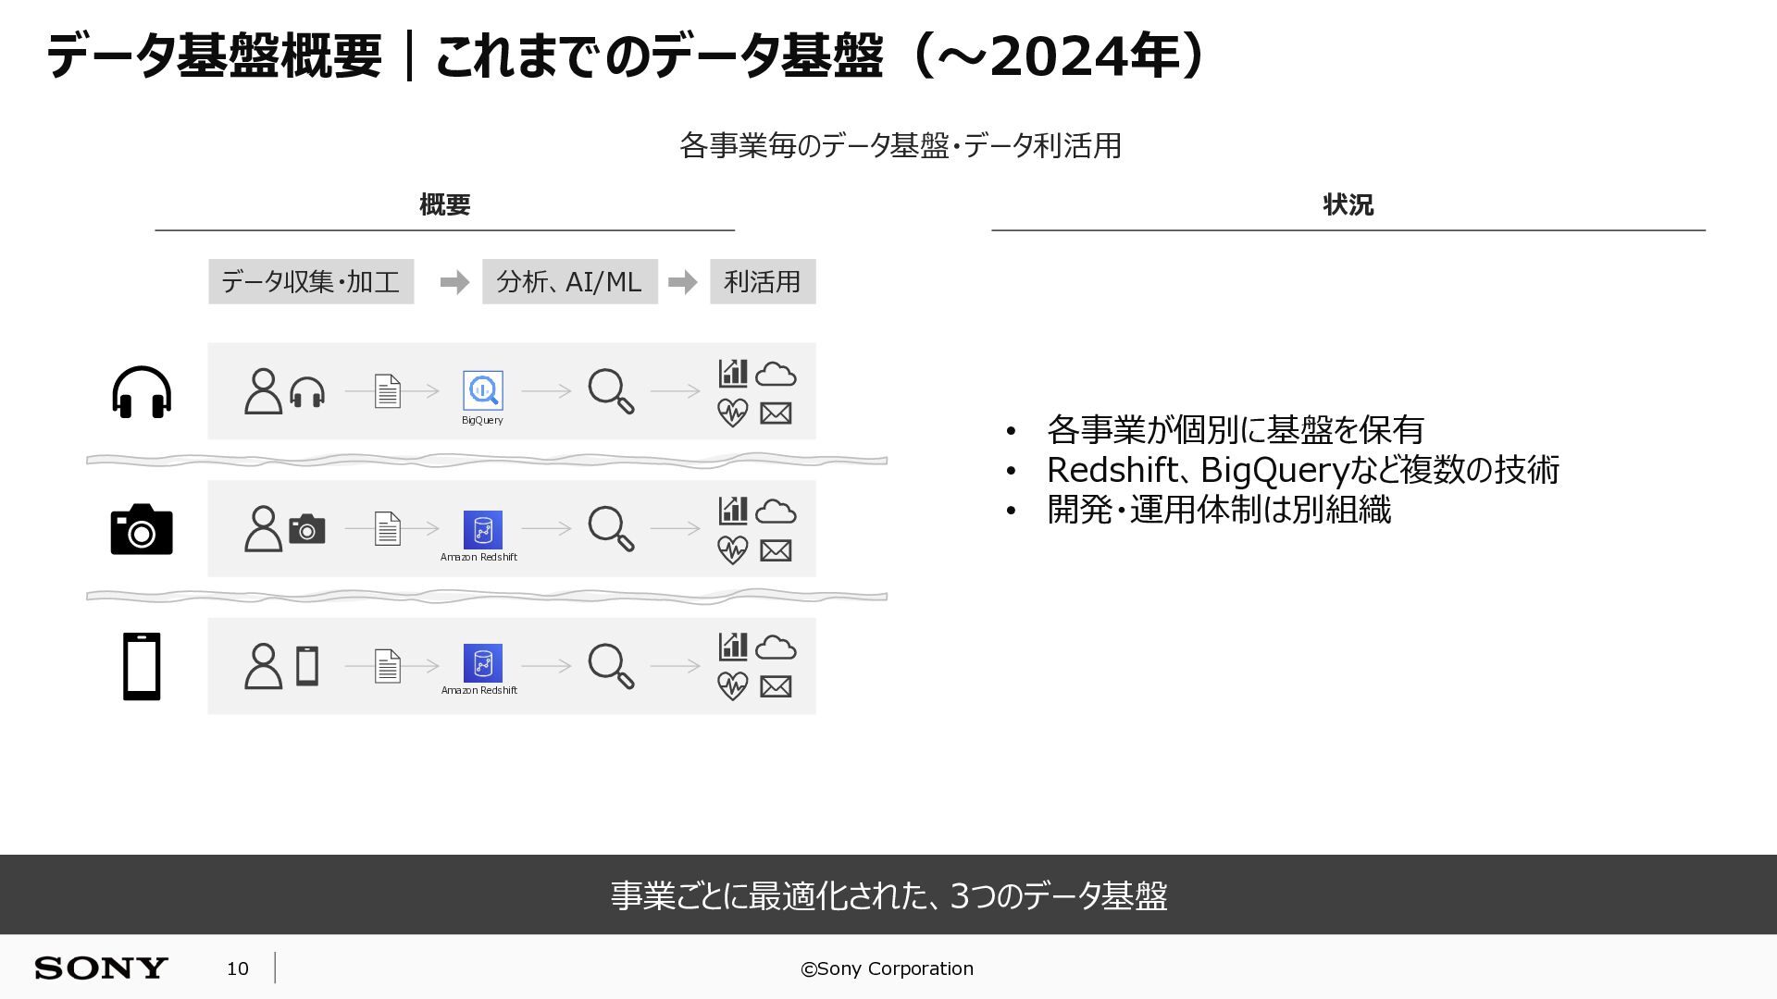The image size is (1777, 999).
Task: Click the Amazon Redshift icon in smartphone row
Action: tap(482, 663)
